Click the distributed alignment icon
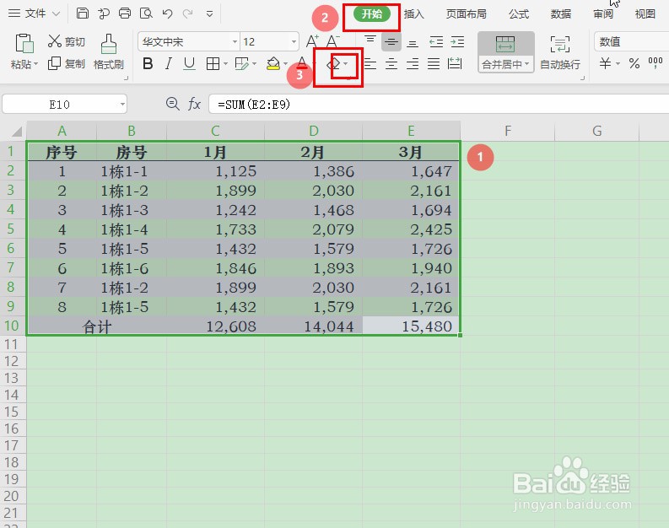Image resolution: width=669 pixels, height=528 pixels. (x=455, y=64)
